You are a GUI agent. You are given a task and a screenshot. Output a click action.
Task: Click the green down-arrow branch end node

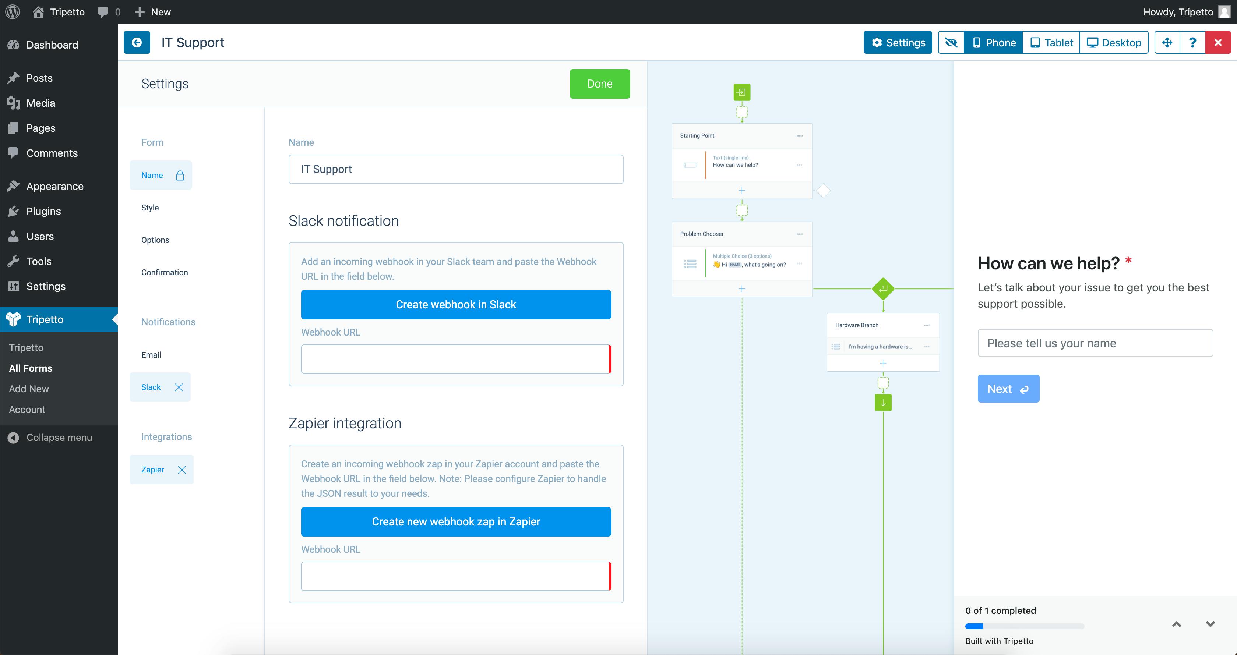pos(883,403)
